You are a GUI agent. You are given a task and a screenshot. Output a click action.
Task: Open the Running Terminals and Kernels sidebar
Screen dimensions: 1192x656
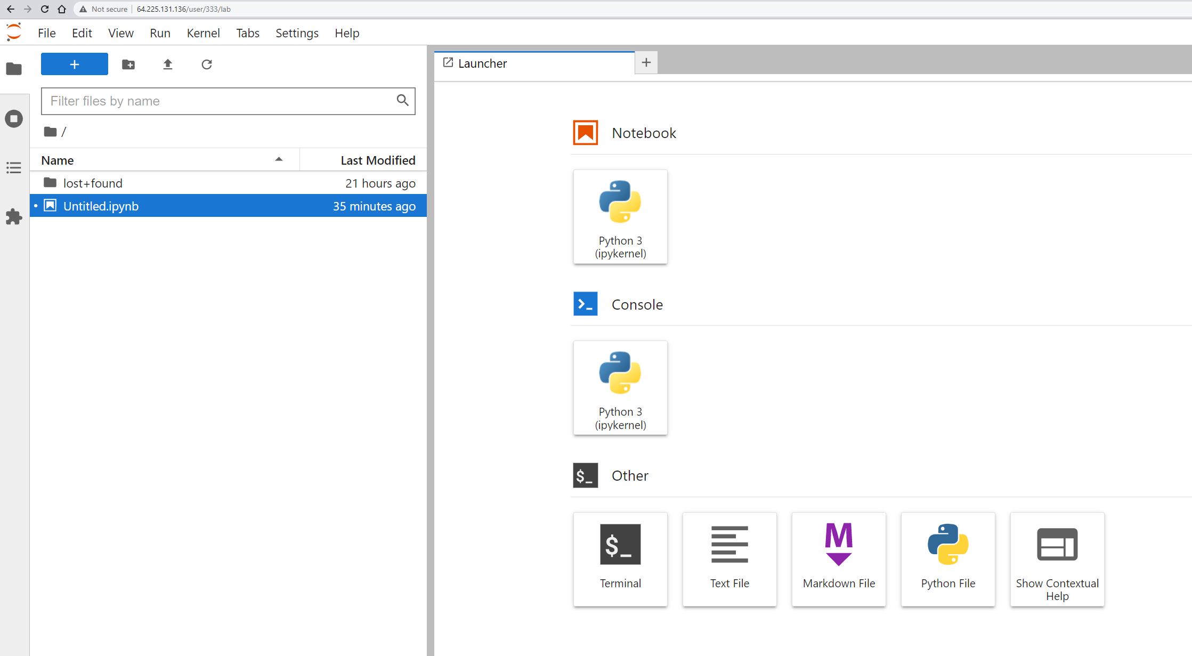click(x=14, y=118)
